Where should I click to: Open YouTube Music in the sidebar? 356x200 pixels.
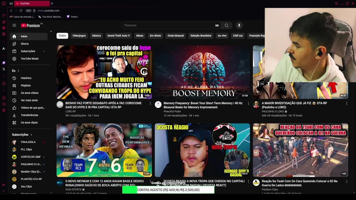29,59
